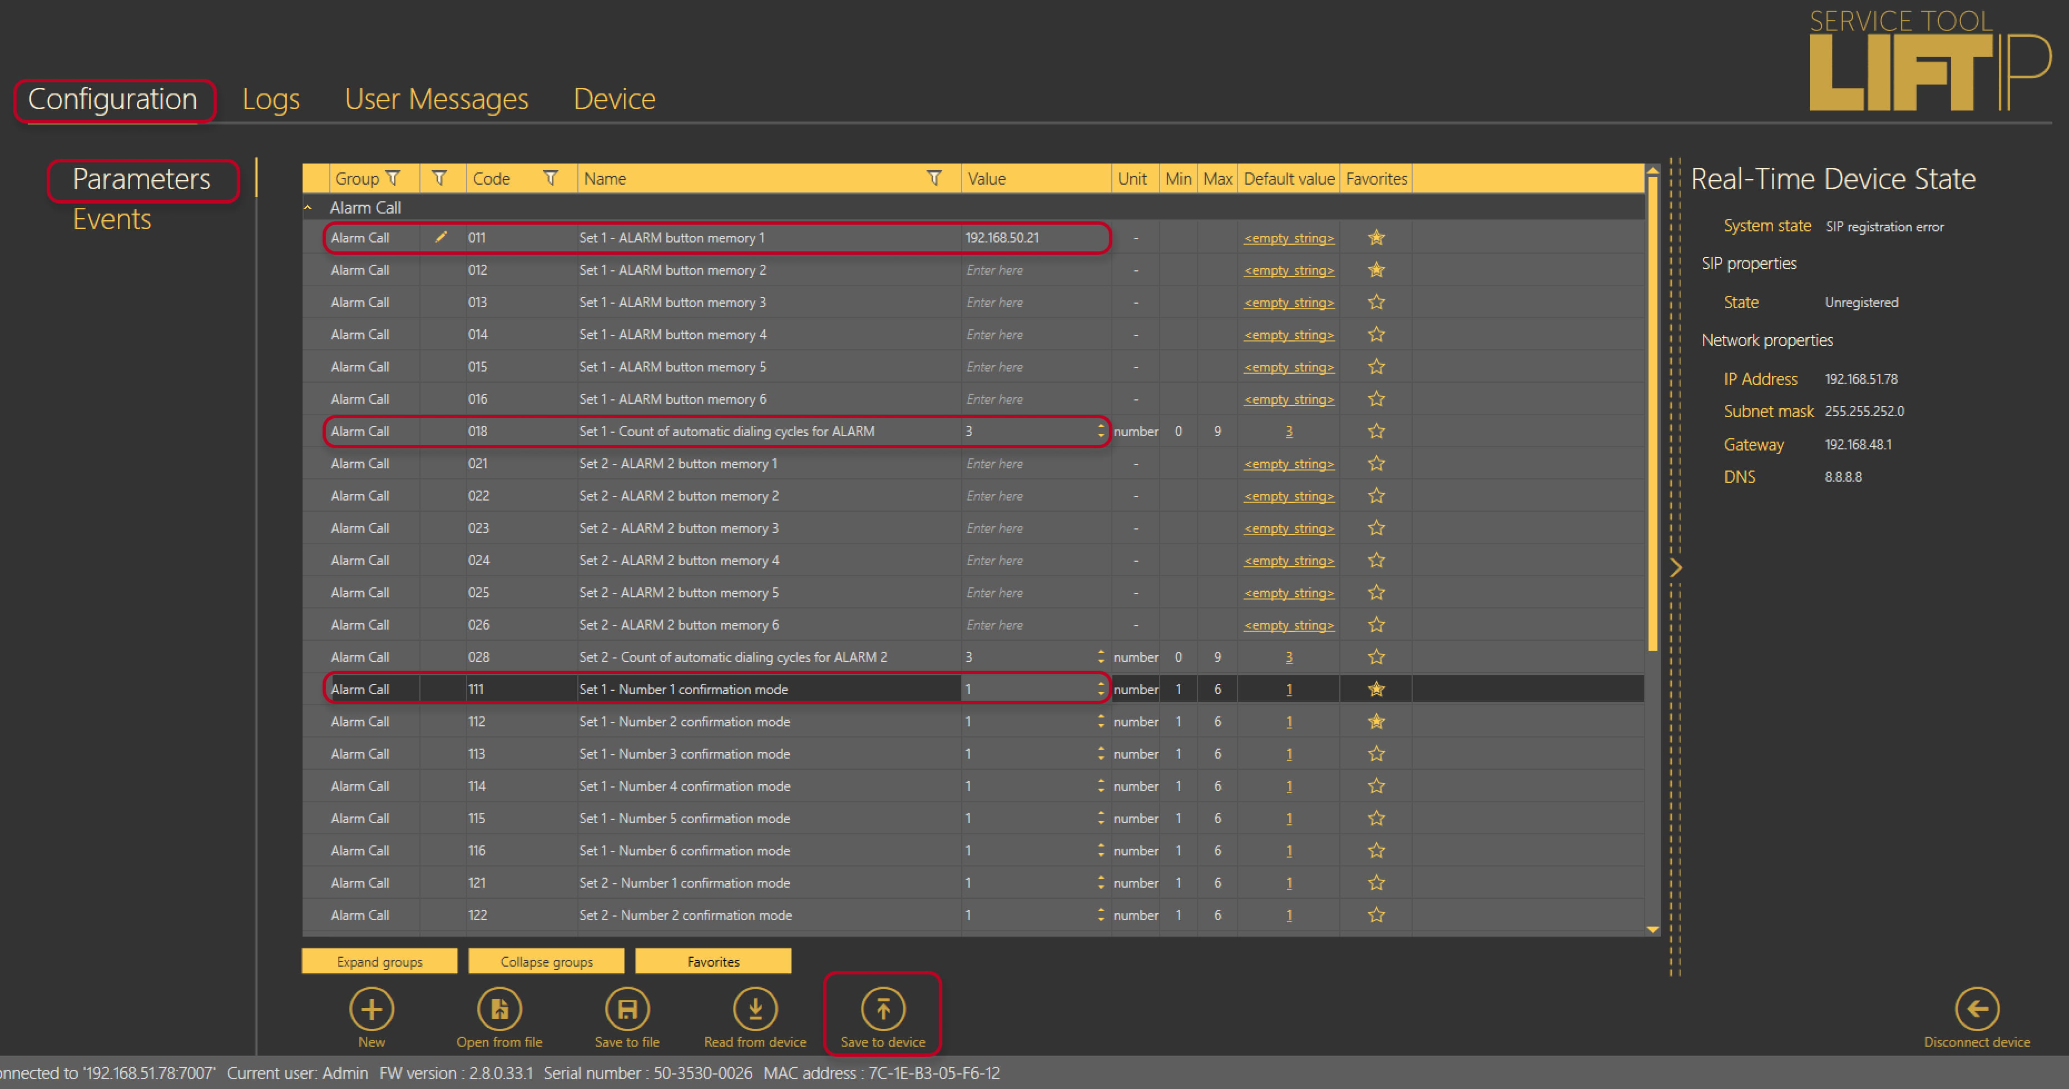Click the Expand groups button
The image size is (2069, 1089).
[x=380, y=961]
